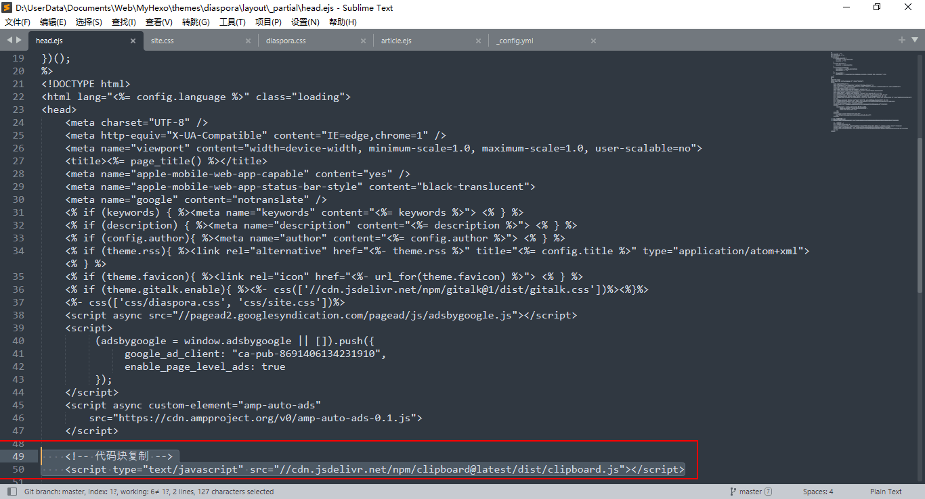Viewport: 925px width, 499px height.
Task: Open the 编辑(E) menu
Action: pyautogui.click(x=53, y=22)
